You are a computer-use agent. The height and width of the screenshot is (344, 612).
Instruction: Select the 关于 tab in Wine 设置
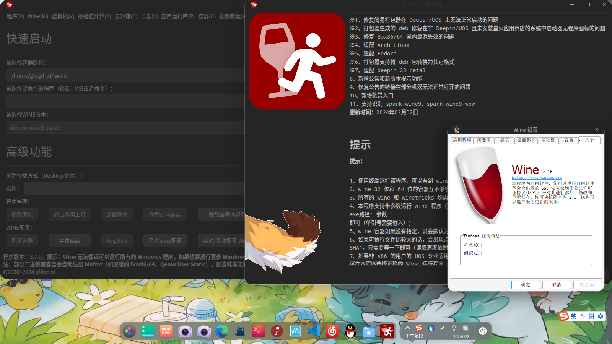pos(589,140)
